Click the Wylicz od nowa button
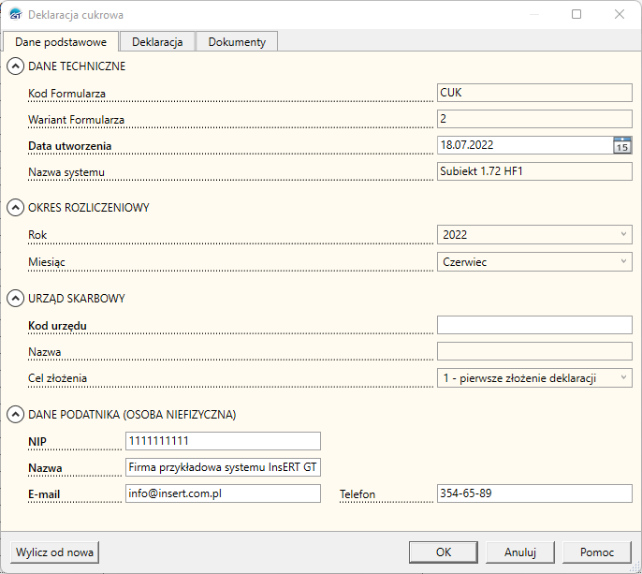This screenshot has height=574, width=642. [54, 552]
